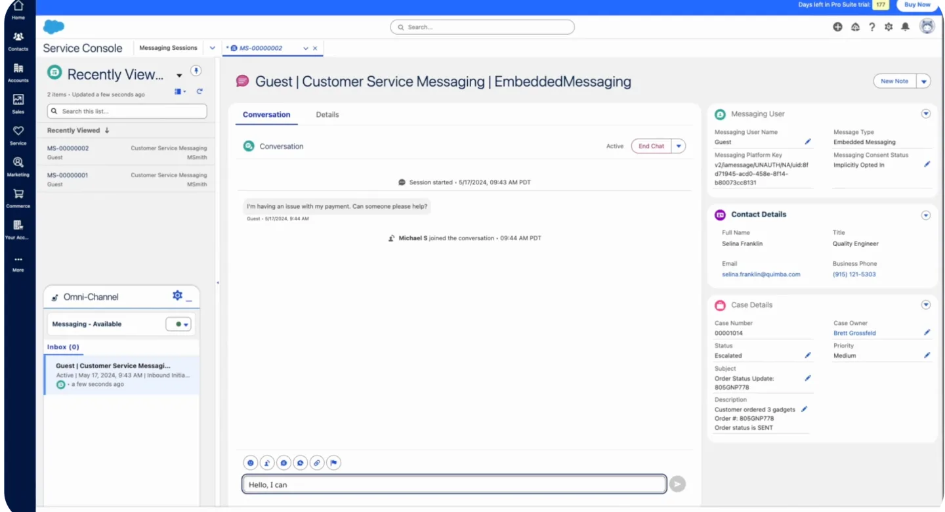Viewport: 945px width, 512px height.
Task: Open the Inbox (0) tab
Action: [x=63, y=347]
